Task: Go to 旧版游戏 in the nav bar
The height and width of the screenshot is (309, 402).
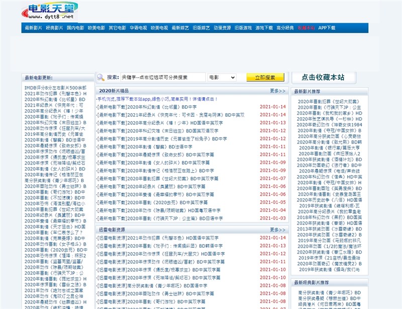Action: pos(243,28)
